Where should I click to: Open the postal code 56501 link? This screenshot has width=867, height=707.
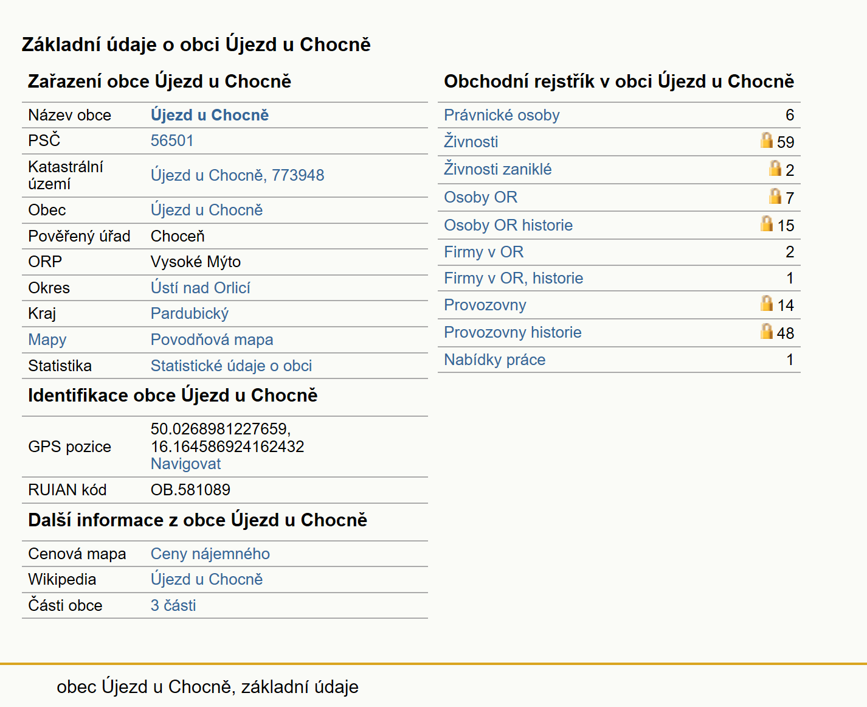(172, 141)
